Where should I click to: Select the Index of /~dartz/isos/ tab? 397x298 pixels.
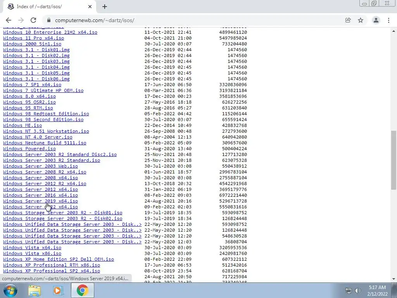click(x=49, y=7)
